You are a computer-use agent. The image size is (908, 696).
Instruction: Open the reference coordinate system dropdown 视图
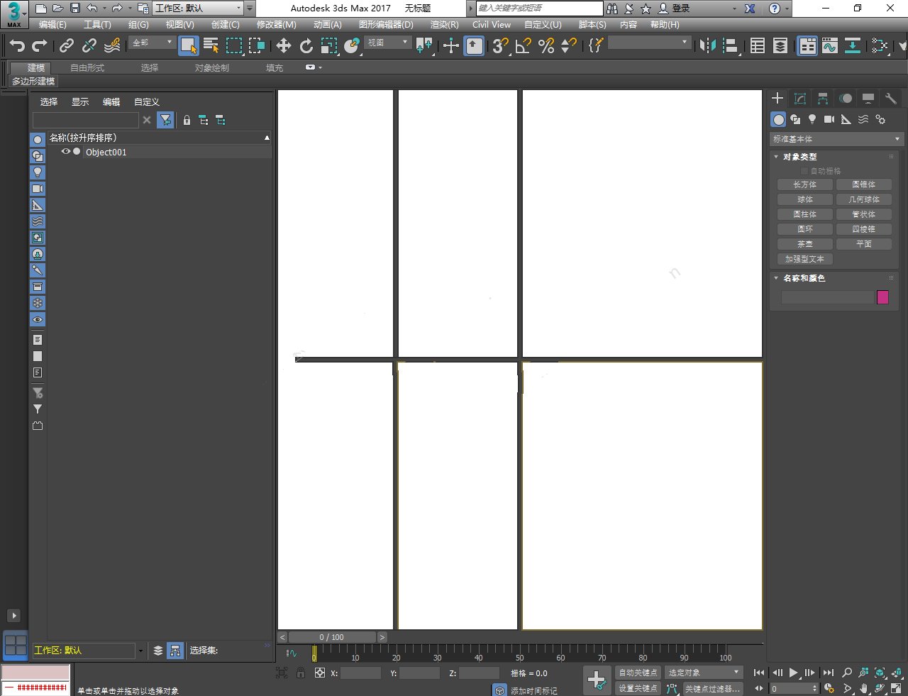pyautogui.click(x=387, y=43)
